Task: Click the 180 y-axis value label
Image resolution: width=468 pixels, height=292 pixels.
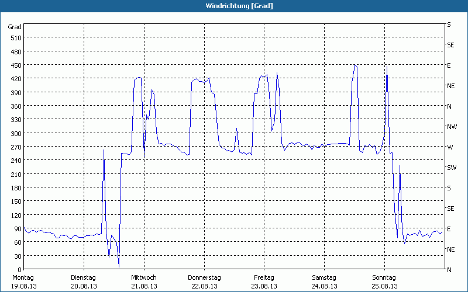Action: click(15, 188)
